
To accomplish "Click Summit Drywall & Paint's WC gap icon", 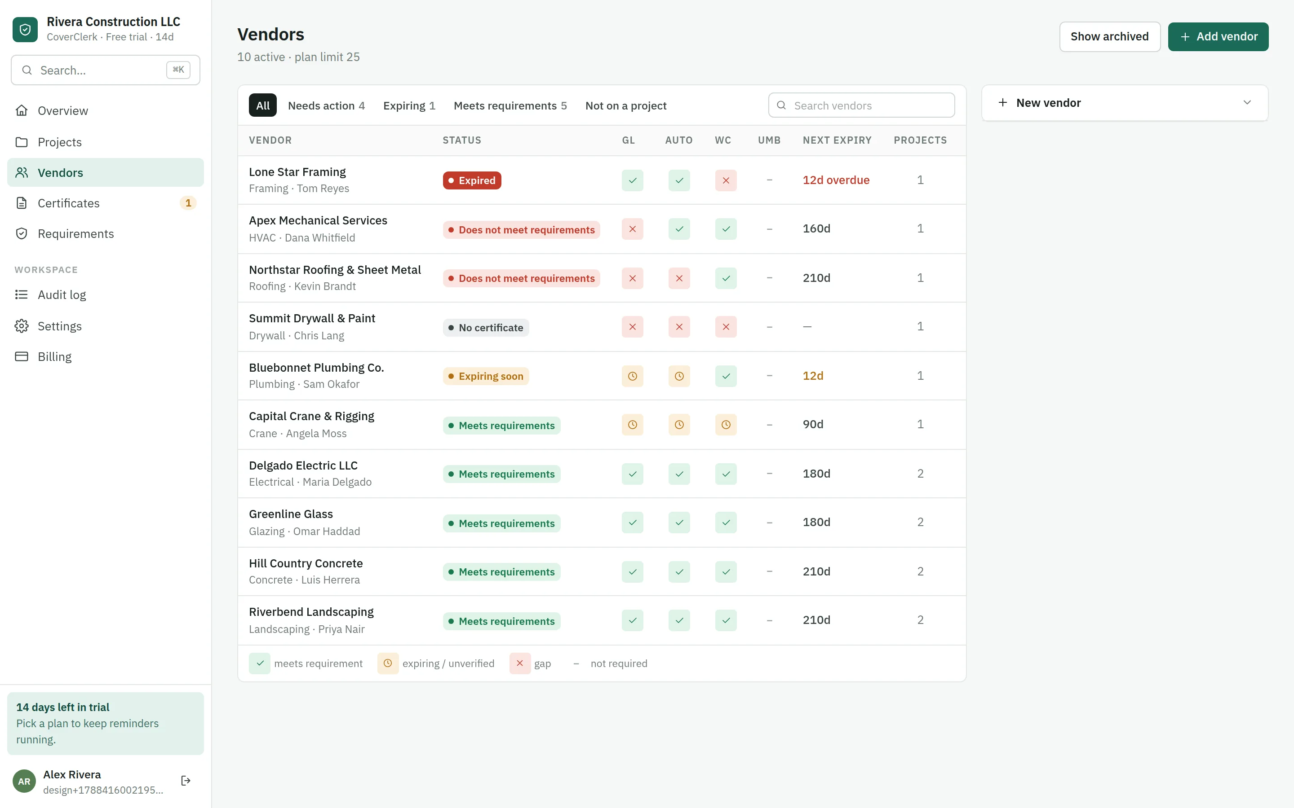I will pyautogui.click(x=726, y=327).
